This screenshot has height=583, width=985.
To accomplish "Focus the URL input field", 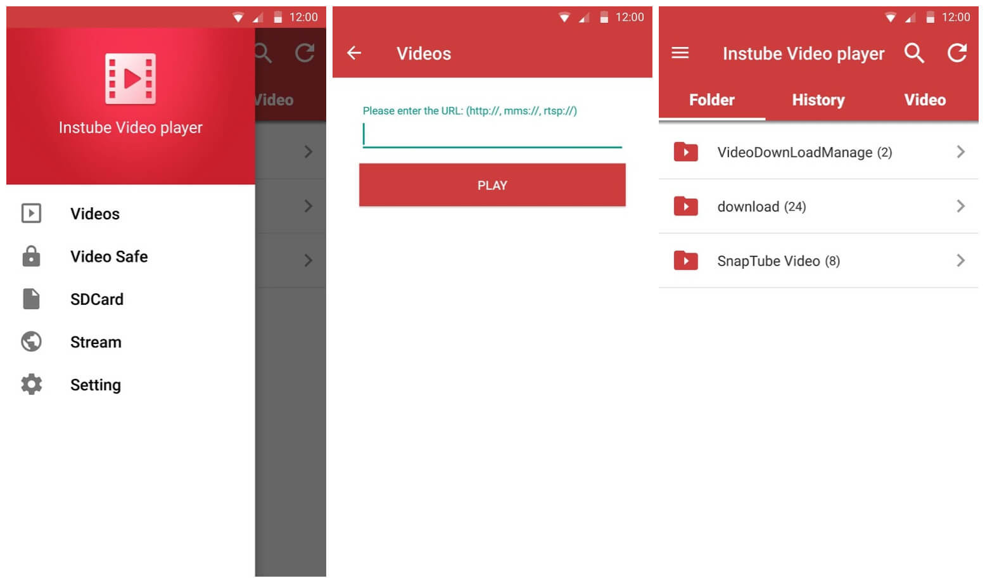I will point(492,135).
